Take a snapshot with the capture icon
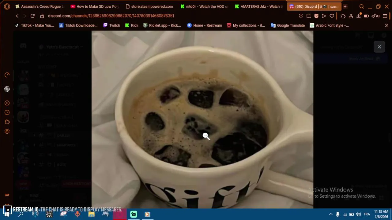The image size is (392, 220). coord(308,16)
